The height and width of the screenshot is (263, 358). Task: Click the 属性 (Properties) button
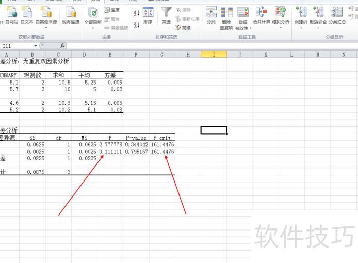[x=111, y=19]
